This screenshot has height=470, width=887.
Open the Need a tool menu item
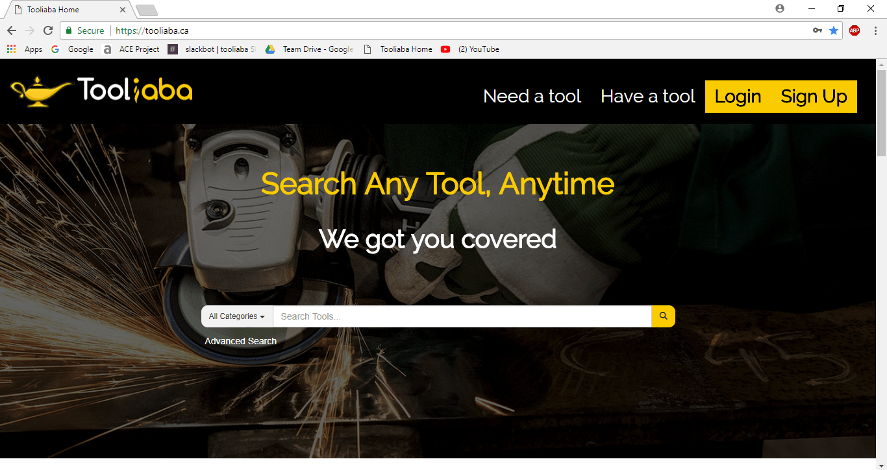coord(532,97)
